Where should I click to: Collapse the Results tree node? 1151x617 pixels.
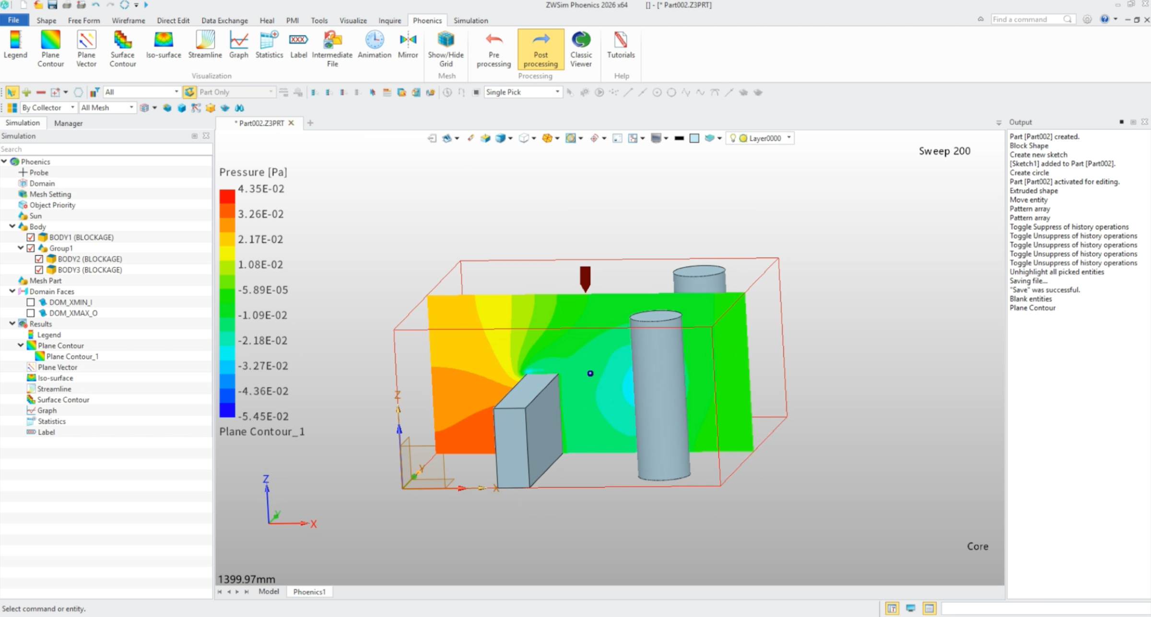click(x=12, y=324)
